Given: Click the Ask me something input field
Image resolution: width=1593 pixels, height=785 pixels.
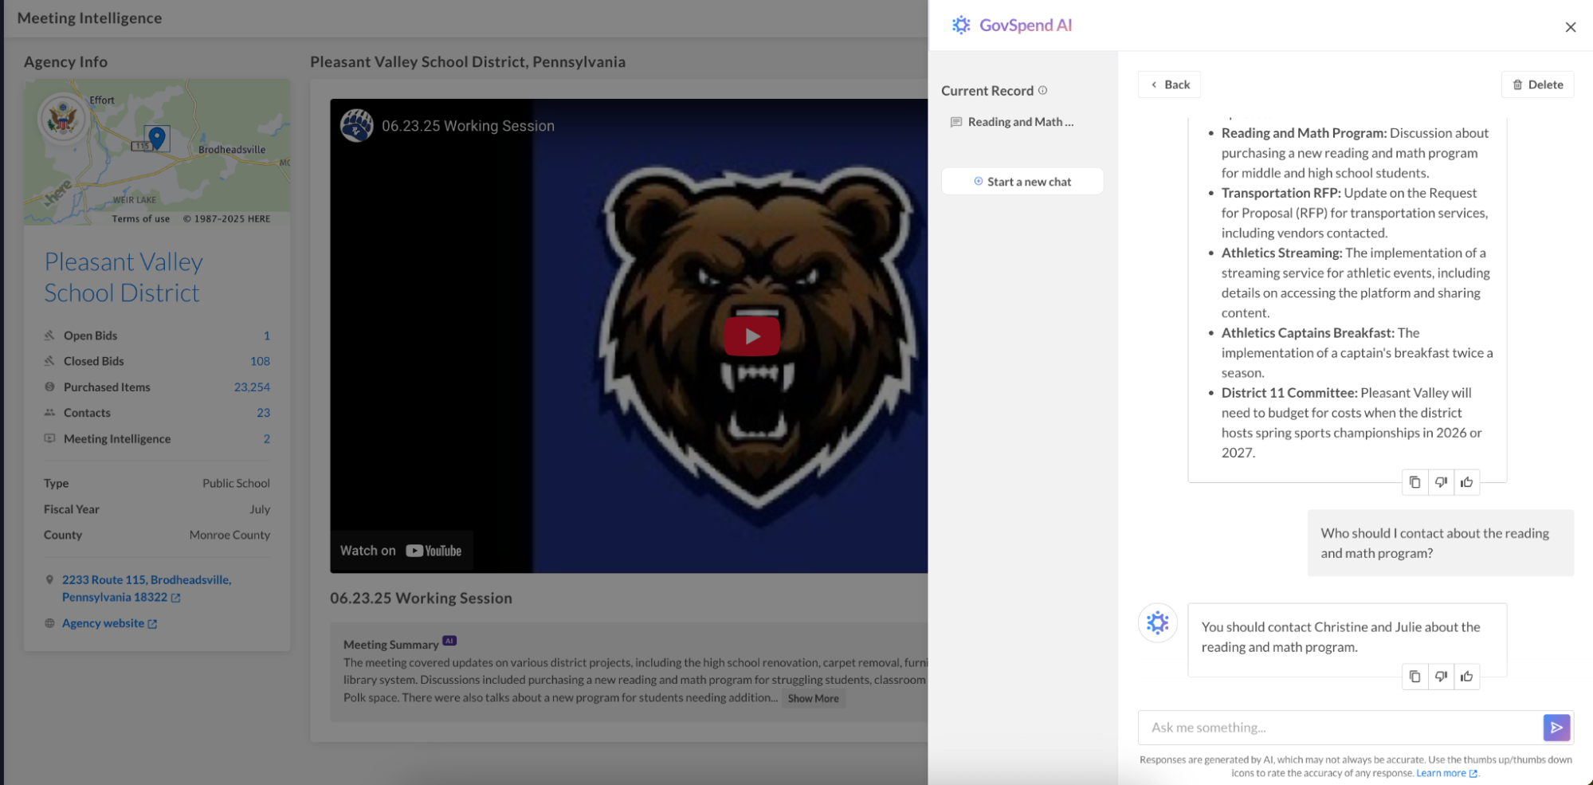Looking at the screenshot, I should pos(1340,727).
